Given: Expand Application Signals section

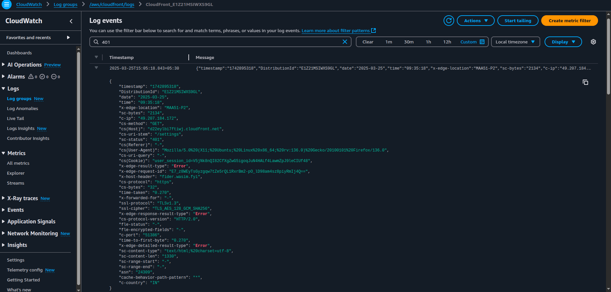Looking at the screenshot, I should 3,221.
